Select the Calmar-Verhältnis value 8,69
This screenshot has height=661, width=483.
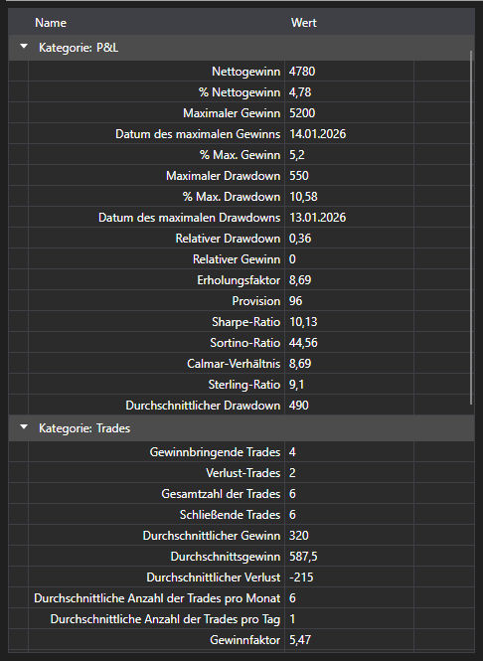click(x=300, y=364)
